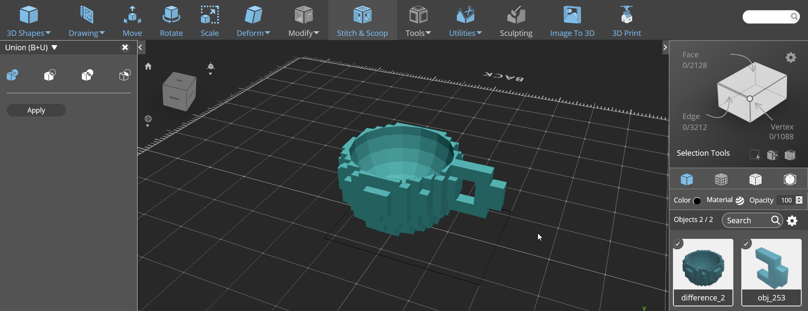808x311 pixels.
Task: Open the 3D Print tool
Action: pyautogui.click(x=627, y=20)
